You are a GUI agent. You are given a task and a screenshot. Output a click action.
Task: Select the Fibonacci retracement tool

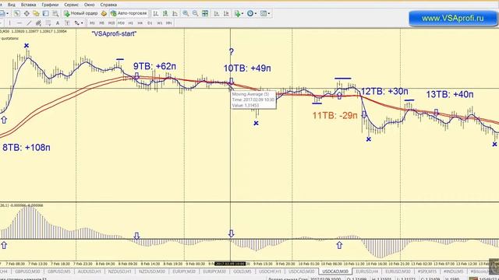[x=48, y=23]
